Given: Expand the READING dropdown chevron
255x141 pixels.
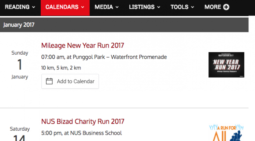Looking at the screenshot, I should pyautogui.click(x=33, y=7).
